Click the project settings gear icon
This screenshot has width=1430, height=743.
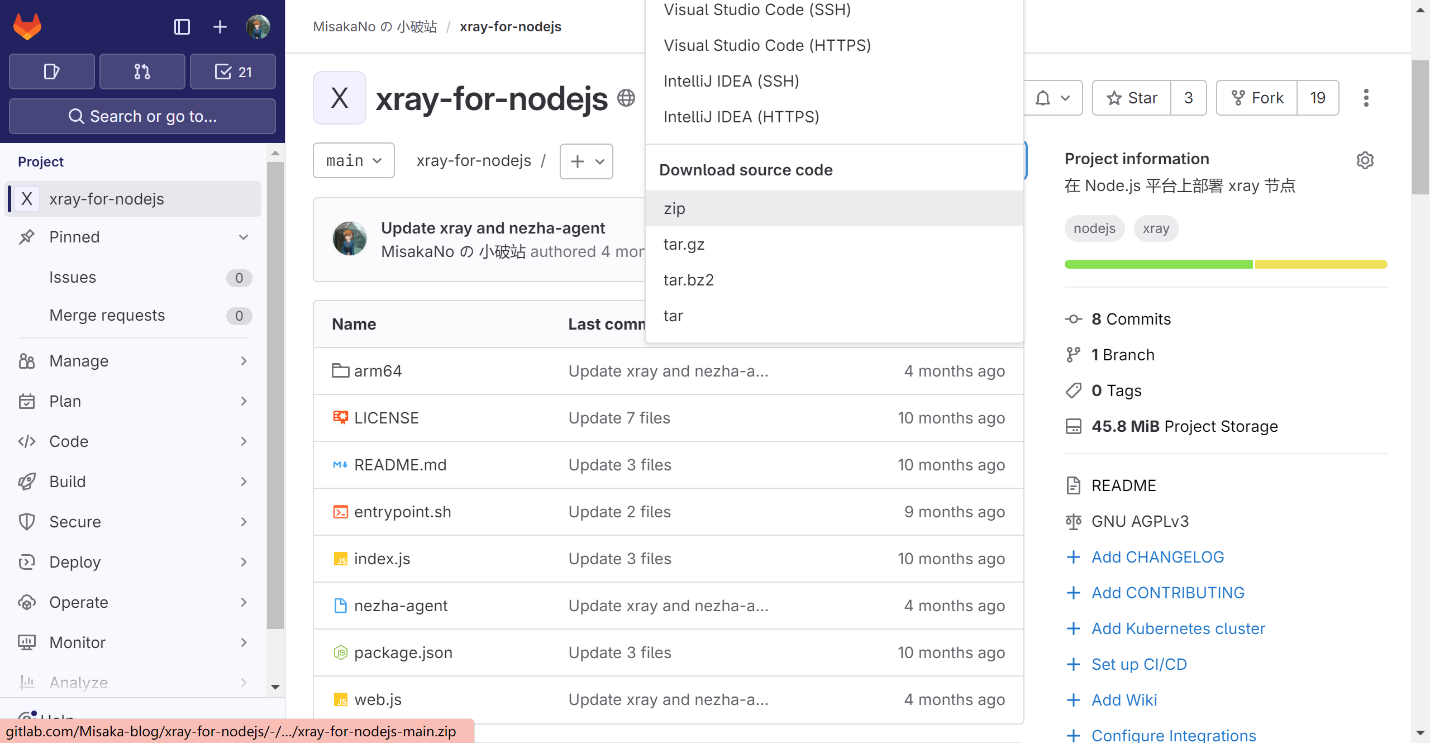point(1365,160)
